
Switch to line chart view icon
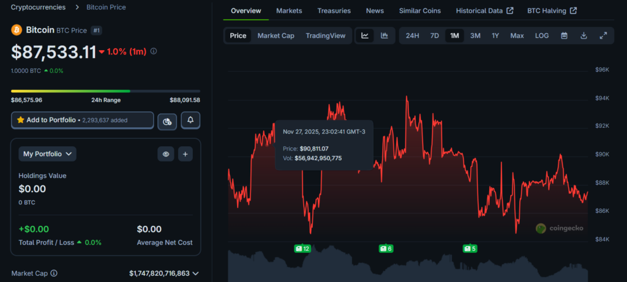pyautogui.click(x=365, y=35)
